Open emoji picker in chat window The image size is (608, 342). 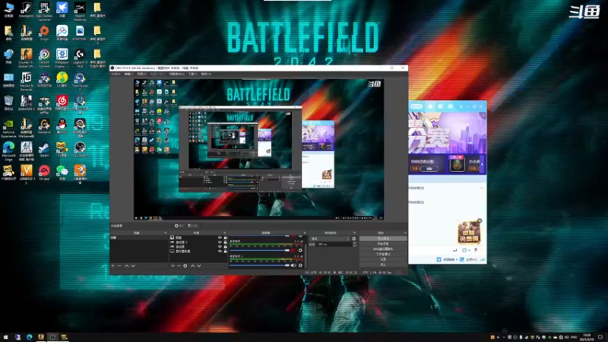pos(464,250)
